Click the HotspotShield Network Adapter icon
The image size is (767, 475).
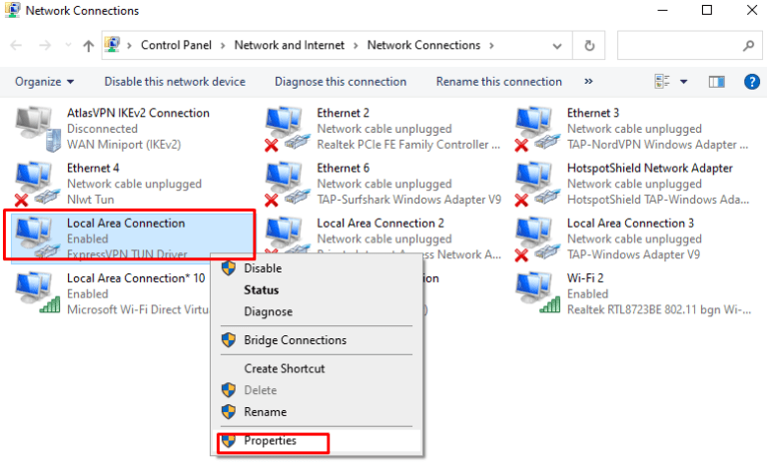pyautogui.click(x=536, y=184)
